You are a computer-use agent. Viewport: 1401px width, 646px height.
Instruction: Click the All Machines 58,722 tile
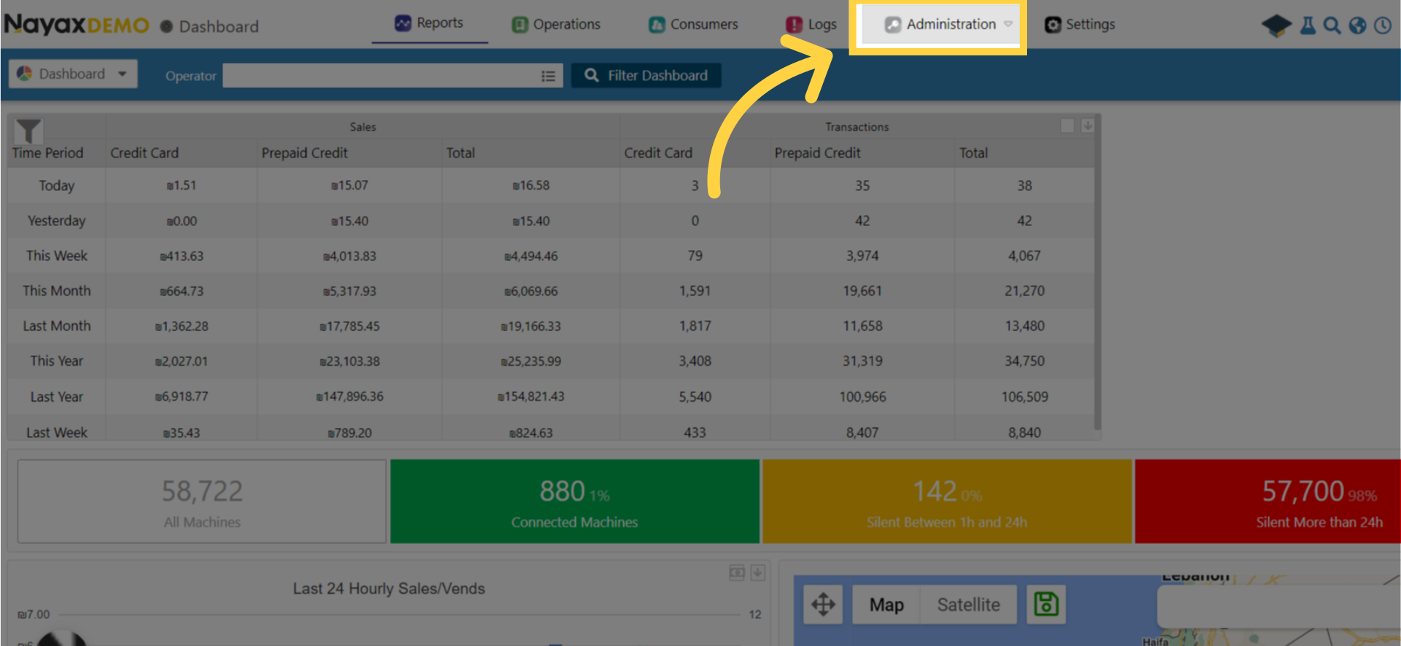point(202,502)
